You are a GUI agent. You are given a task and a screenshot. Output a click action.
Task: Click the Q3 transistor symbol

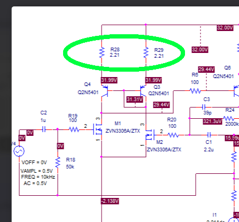[143, 91]
